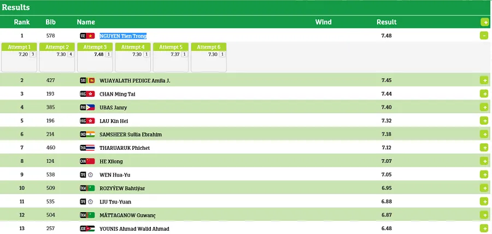Image resolution: width=492 pixels, height=234 pixels.
Task: Click athlete name LAU Kin Hei
Action: 113,121
